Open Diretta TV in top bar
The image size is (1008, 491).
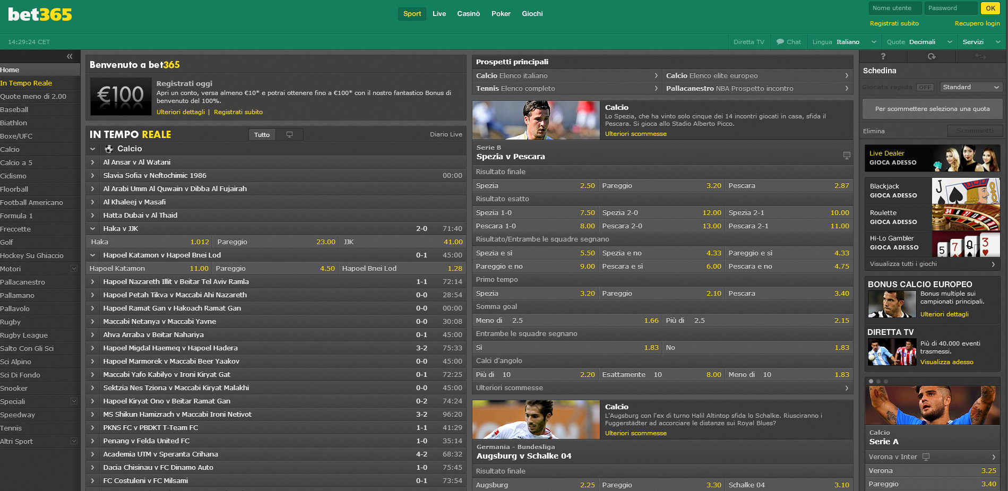(x=749, y=42)
